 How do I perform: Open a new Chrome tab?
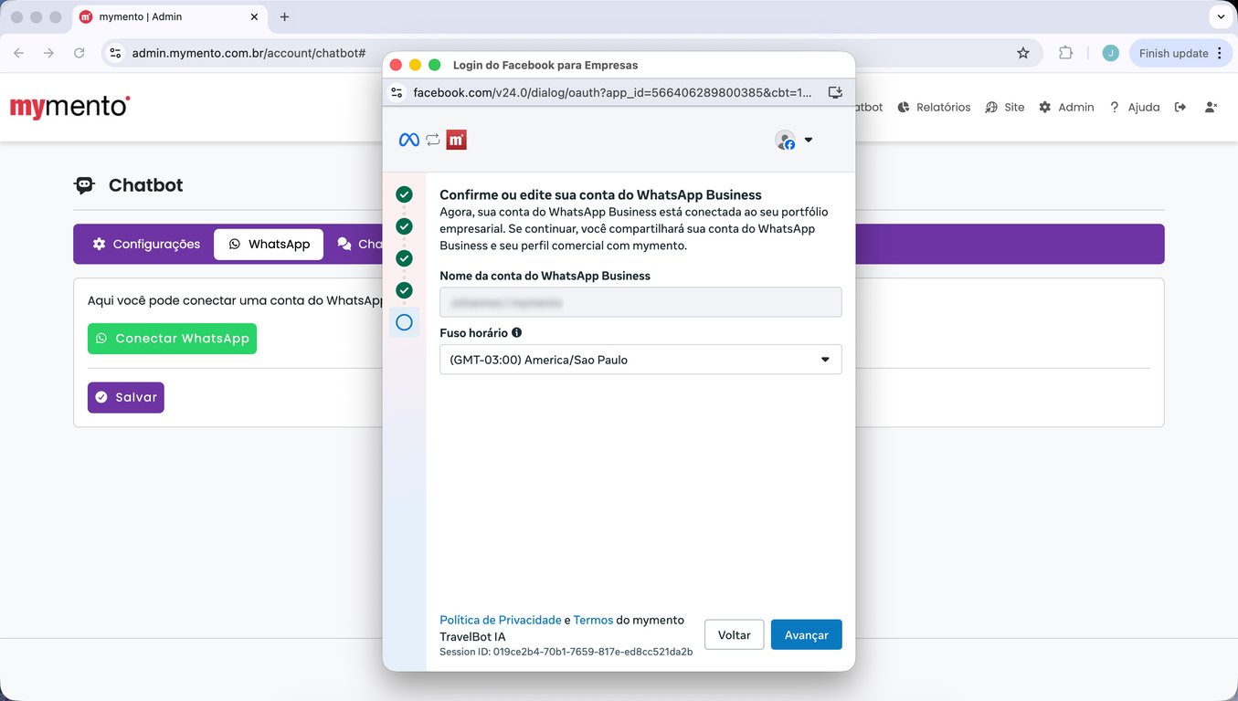click(x=284, y=16)
